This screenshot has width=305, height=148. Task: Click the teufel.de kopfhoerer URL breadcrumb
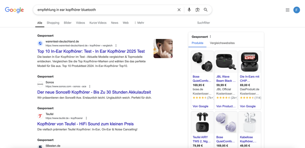[x=64, y=118]
